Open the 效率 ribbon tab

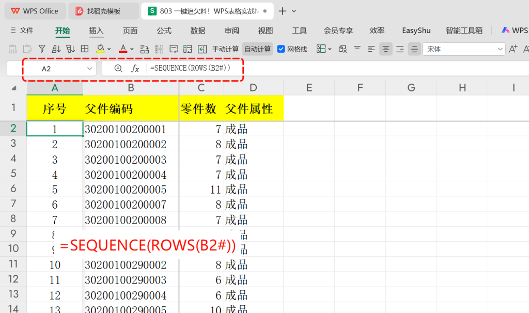click(x=377, y=30)
